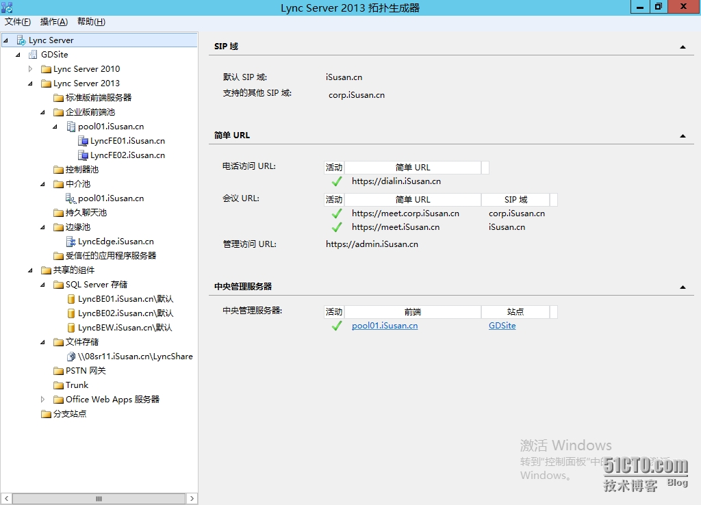Click the 前端 column header
Viewport: 701px width, 505px height.
coord(413,311)
